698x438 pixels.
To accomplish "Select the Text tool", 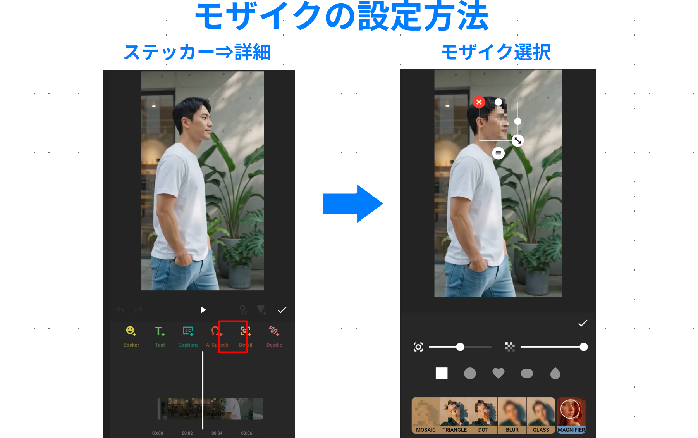I will (x=160, y=336).
